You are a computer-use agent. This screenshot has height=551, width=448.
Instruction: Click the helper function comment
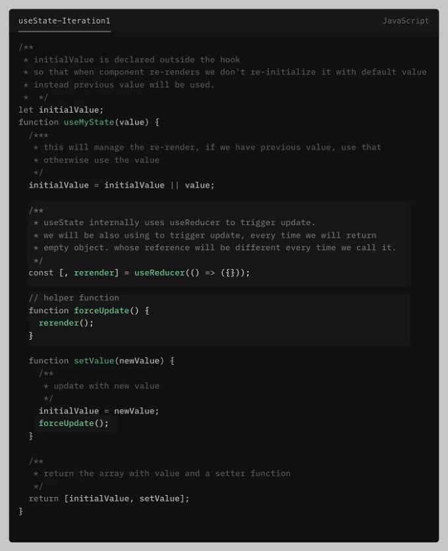point(74,298)
